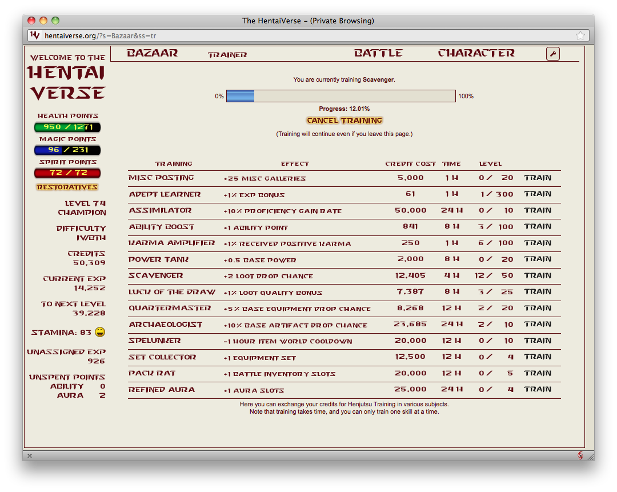Open the Restoratives button
The width and height of the screenshot is (617, 492).
point(67,187)
